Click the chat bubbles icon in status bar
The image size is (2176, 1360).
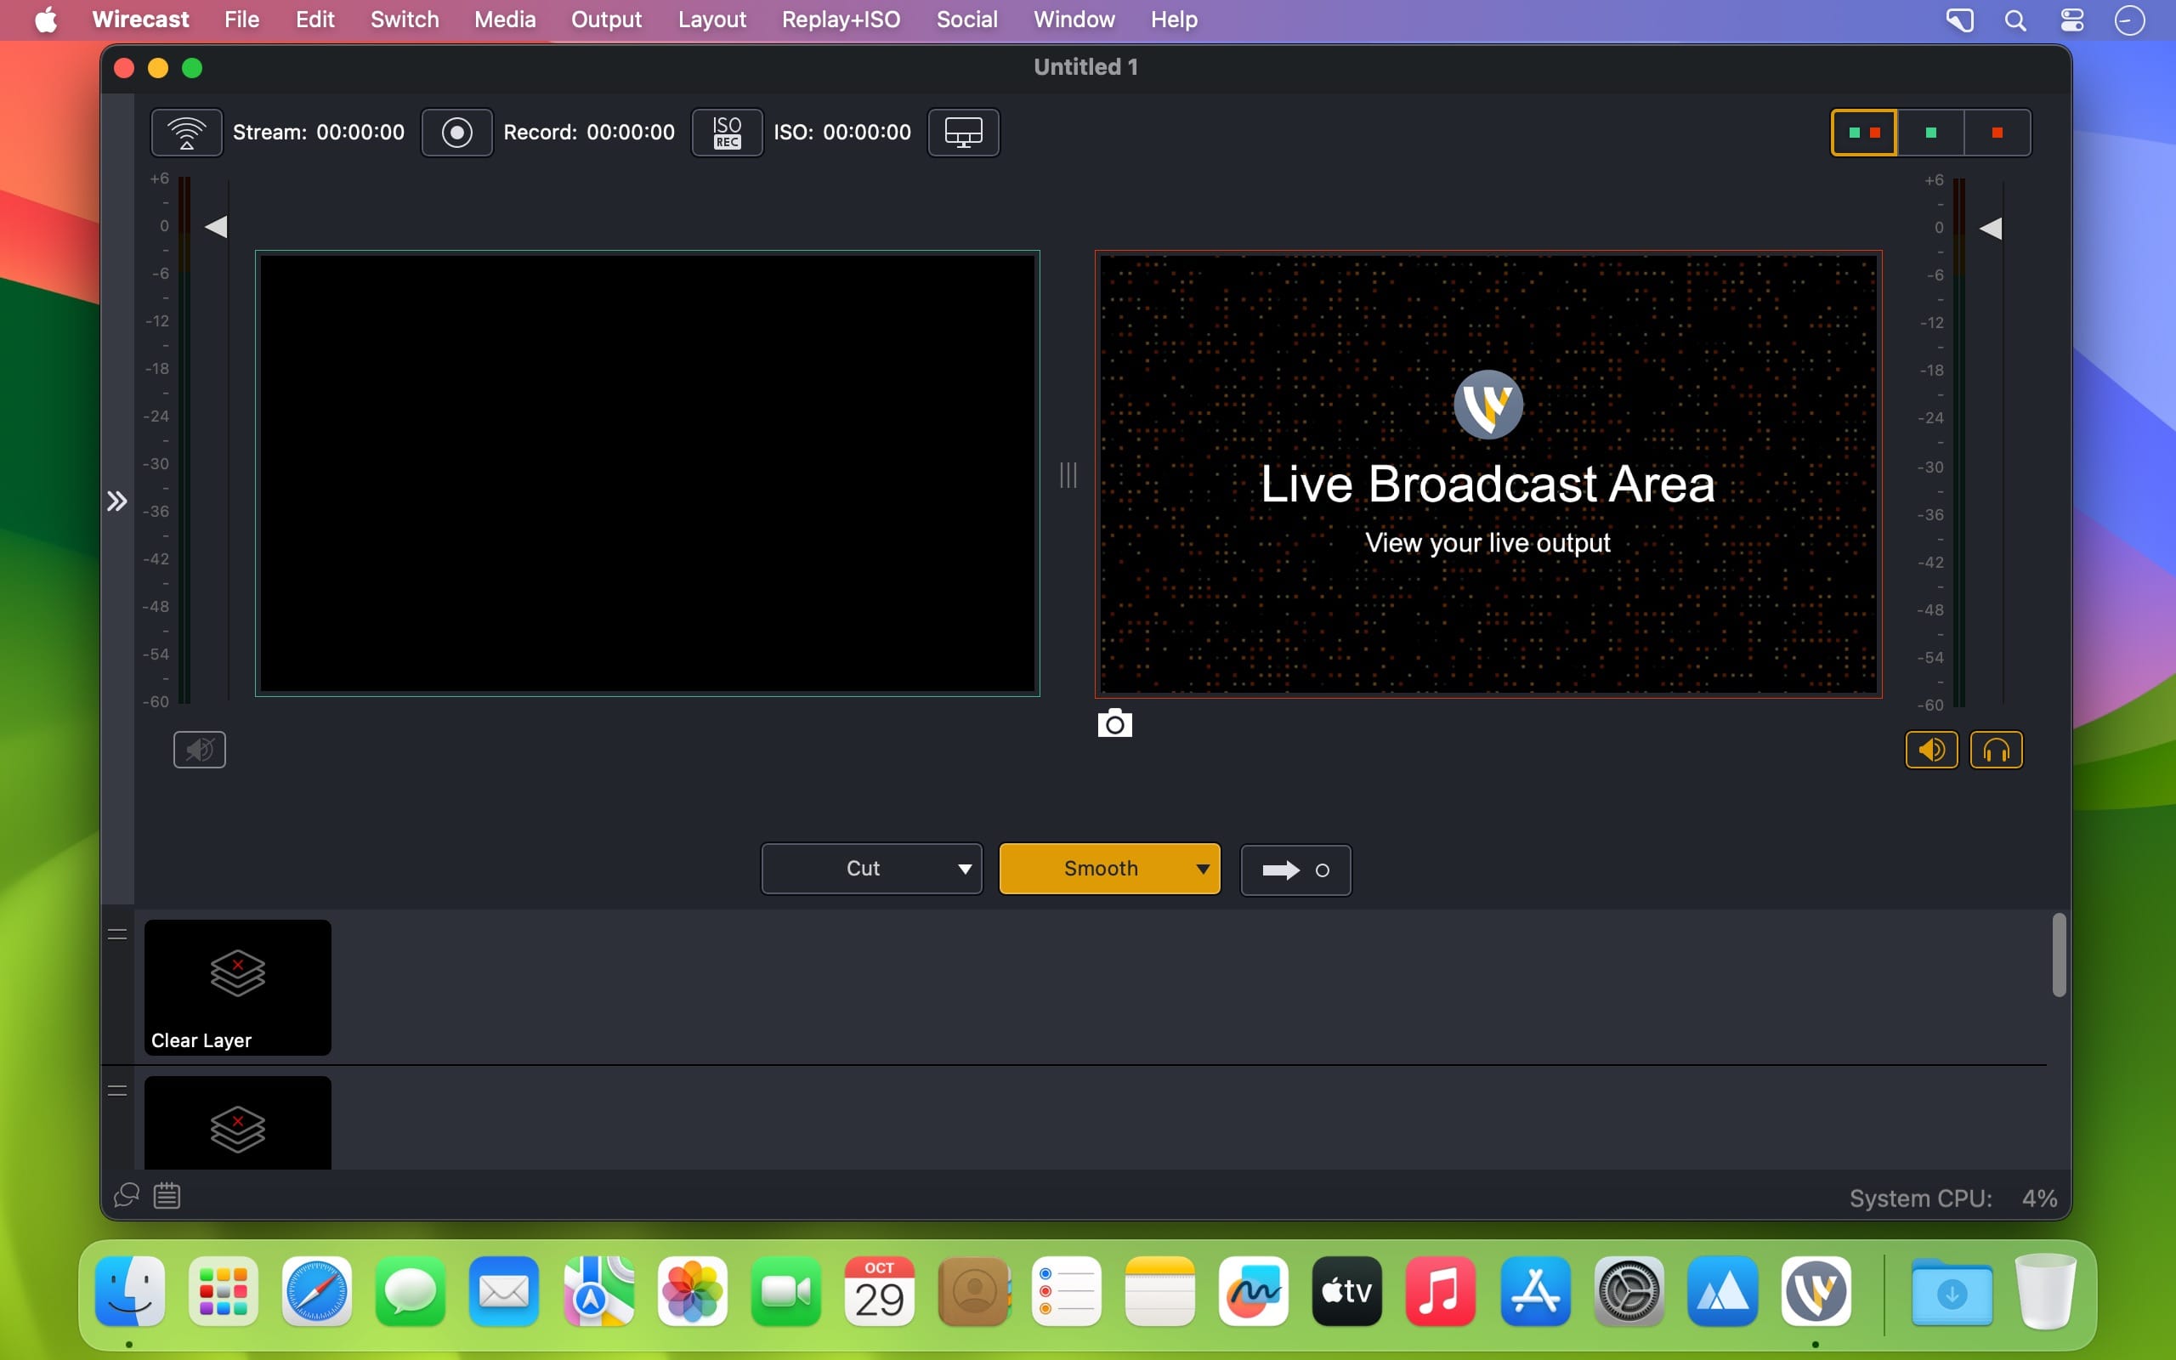[127, 1195]
